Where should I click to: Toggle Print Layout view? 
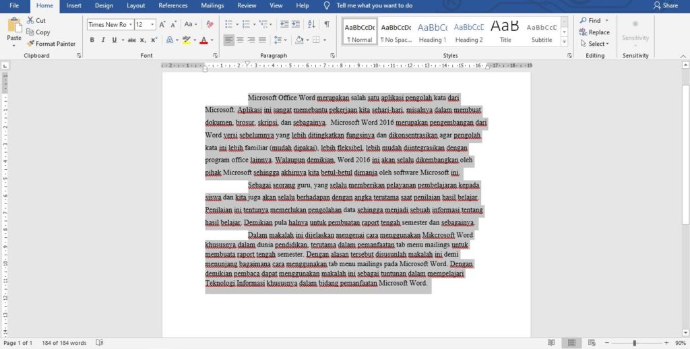(571, 343)
